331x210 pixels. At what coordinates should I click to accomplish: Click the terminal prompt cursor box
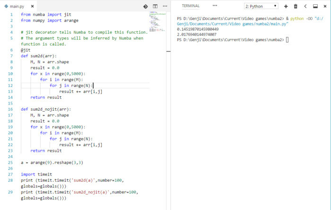click(x=287, y=40)
